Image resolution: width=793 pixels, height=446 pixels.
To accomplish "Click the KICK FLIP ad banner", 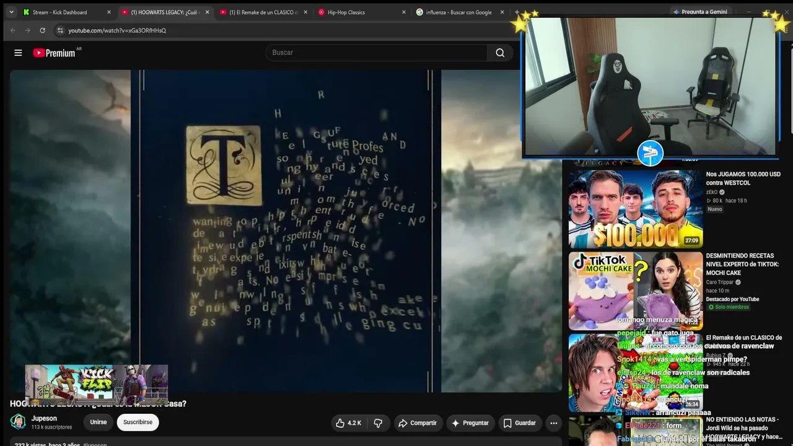I will pyautogui.click(x=97, y=384).
